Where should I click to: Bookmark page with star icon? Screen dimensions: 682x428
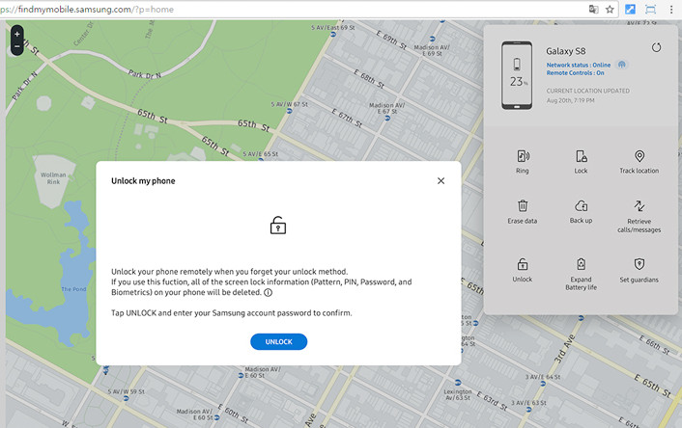pyautogui.click(x=610, y=9)
